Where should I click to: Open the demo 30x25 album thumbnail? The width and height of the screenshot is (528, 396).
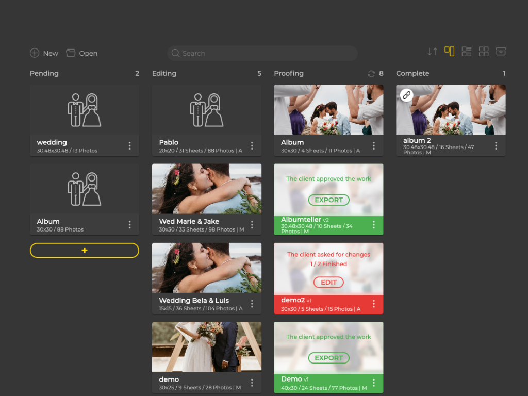point(207,347)
